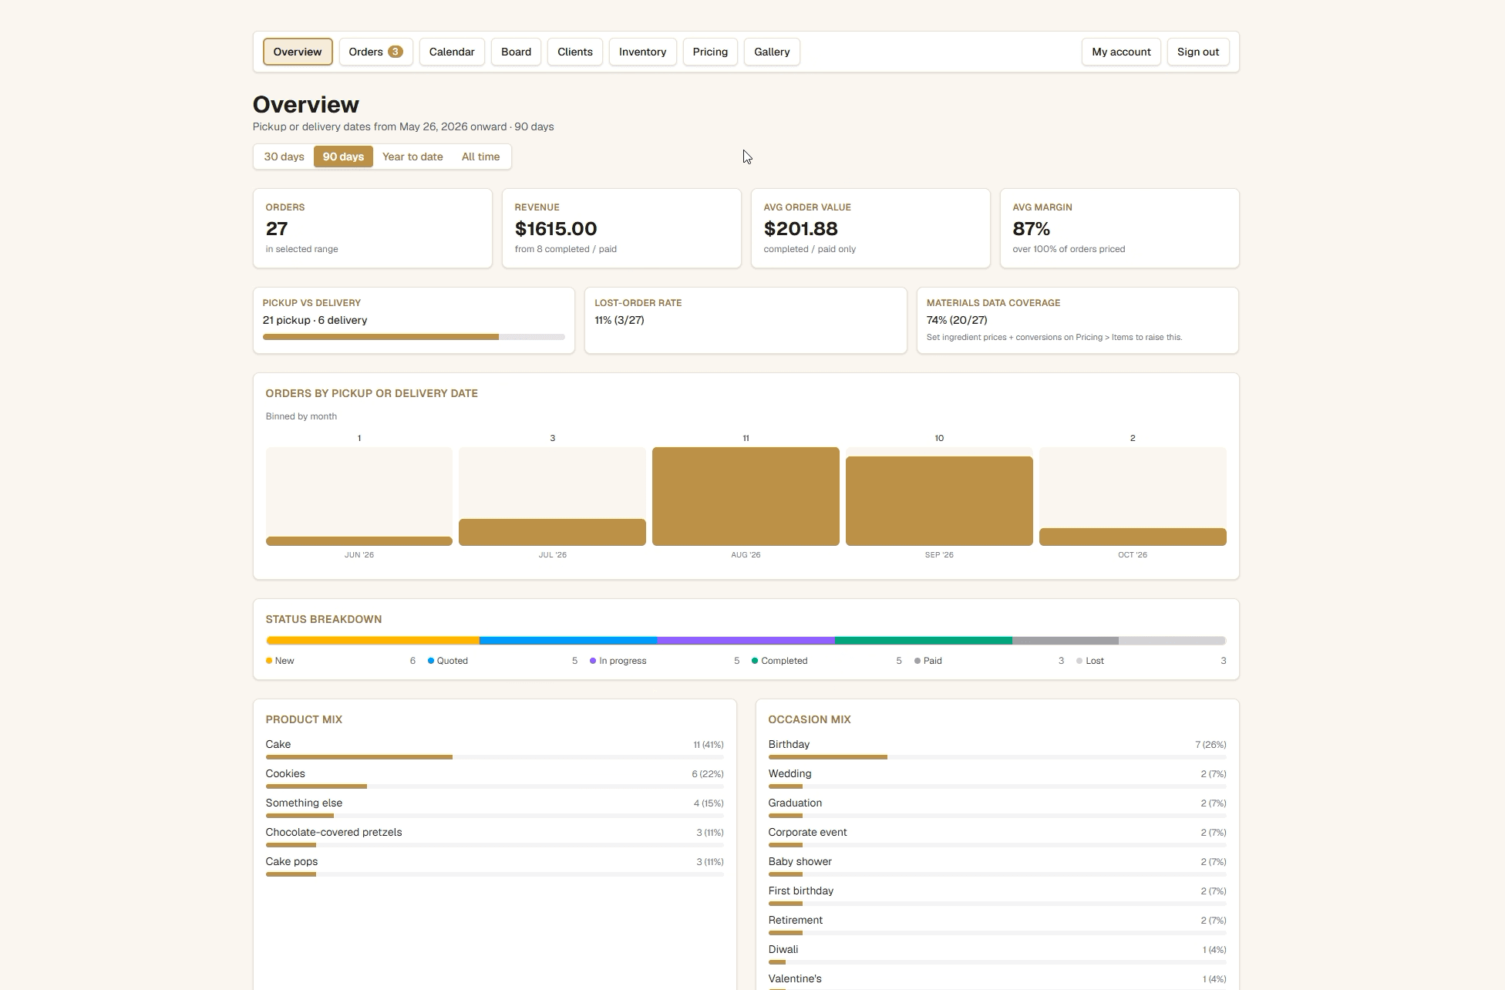Click the Chocolate-covered pretzels row
This screenshot has height=990, width=1505.
[494, 837]
